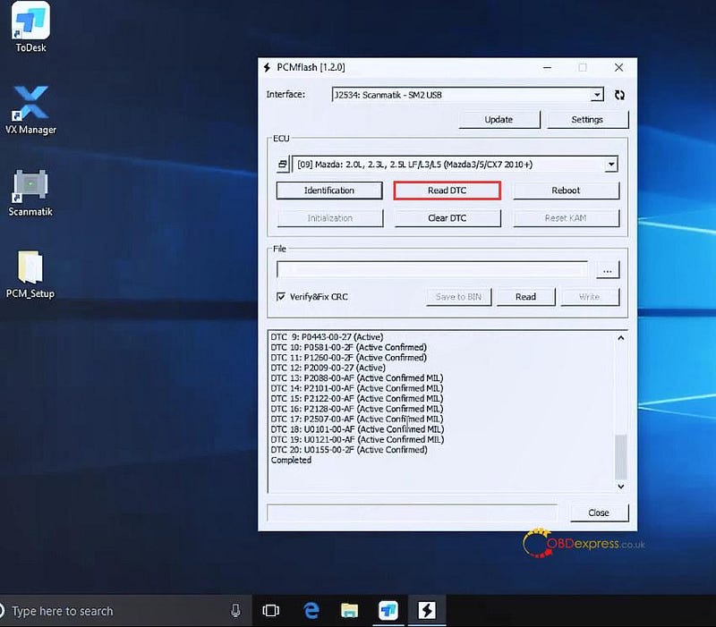Click the Completed log line
The image size is (716, 627).
point(292,460)
